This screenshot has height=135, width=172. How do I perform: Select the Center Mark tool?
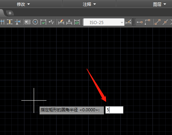pyautogui.click(x=35, y=22)
